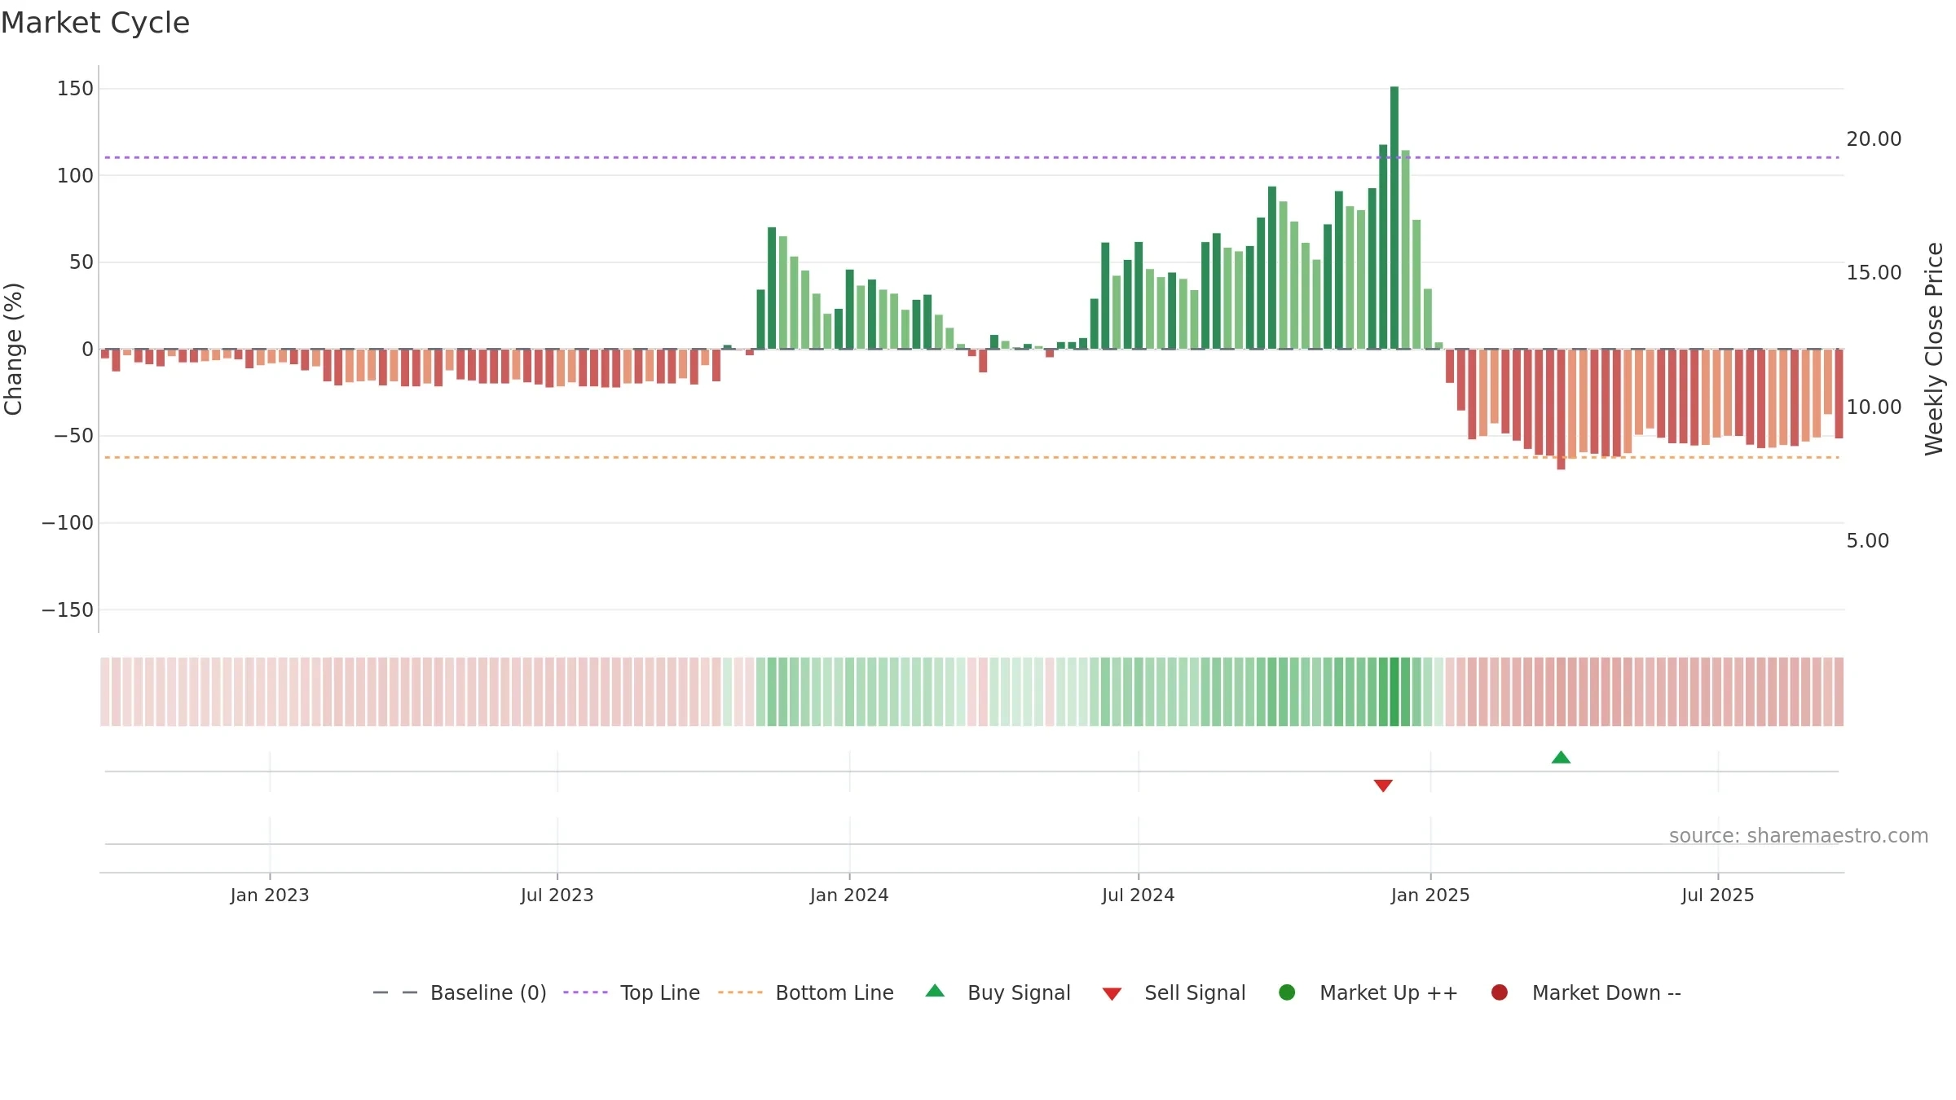Click the 150 tick label on the left axis
Screen dimensions: 1956x1100
click(x=75, y=88)
